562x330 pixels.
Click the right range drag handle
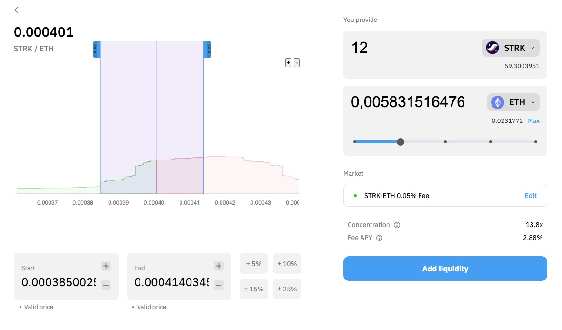208,50
